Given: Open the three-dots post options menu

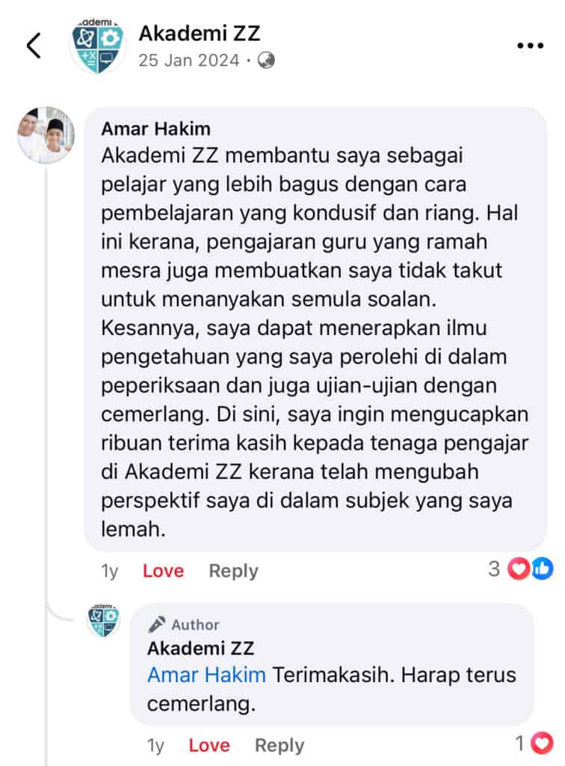Looking at the screenshot, I should click(531, 46).
